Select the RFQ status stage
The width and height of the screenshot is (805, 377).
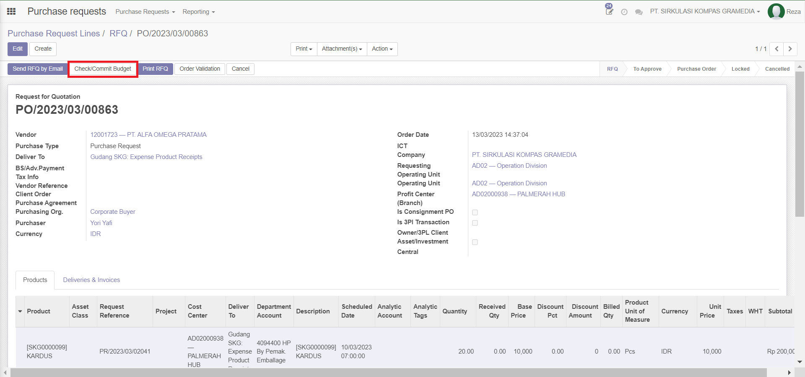click(612, 69)
